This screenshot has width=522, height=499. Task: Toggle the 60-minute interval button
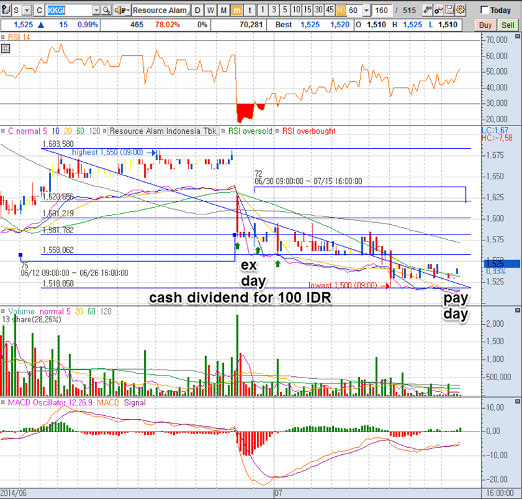click(x=341, y=10)
